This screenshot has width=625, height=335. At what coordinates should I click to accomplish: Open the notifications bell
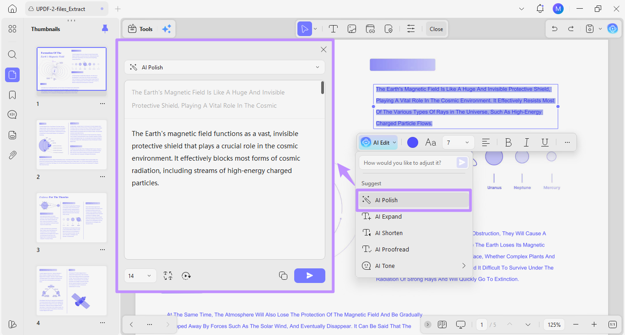(540, 9)
